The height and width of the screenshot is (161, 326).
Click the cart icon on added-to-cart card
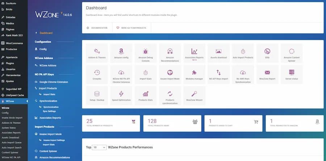tap(256, 122)
